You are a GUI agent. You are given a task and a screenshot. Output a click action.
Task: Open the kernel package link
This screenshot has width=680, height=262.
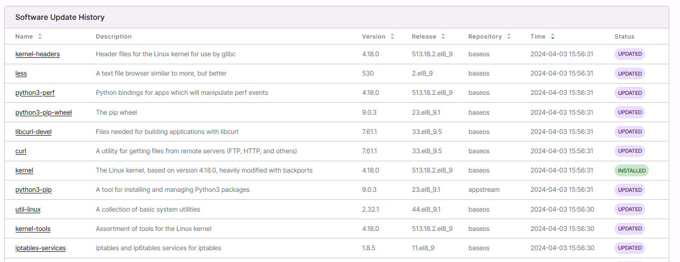click(x=24, y=170)
